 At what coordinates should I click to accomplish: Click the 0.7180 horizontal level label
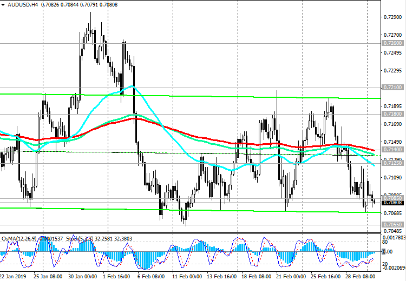(x=392, y=113)
